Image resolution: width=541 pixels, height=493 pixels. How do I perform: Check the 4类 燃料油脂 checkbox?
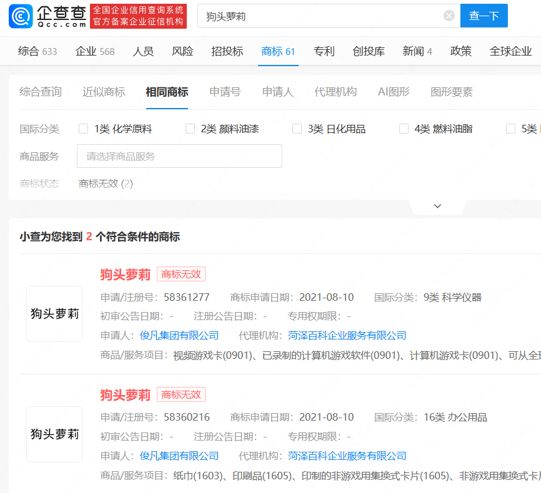point(404,129)
